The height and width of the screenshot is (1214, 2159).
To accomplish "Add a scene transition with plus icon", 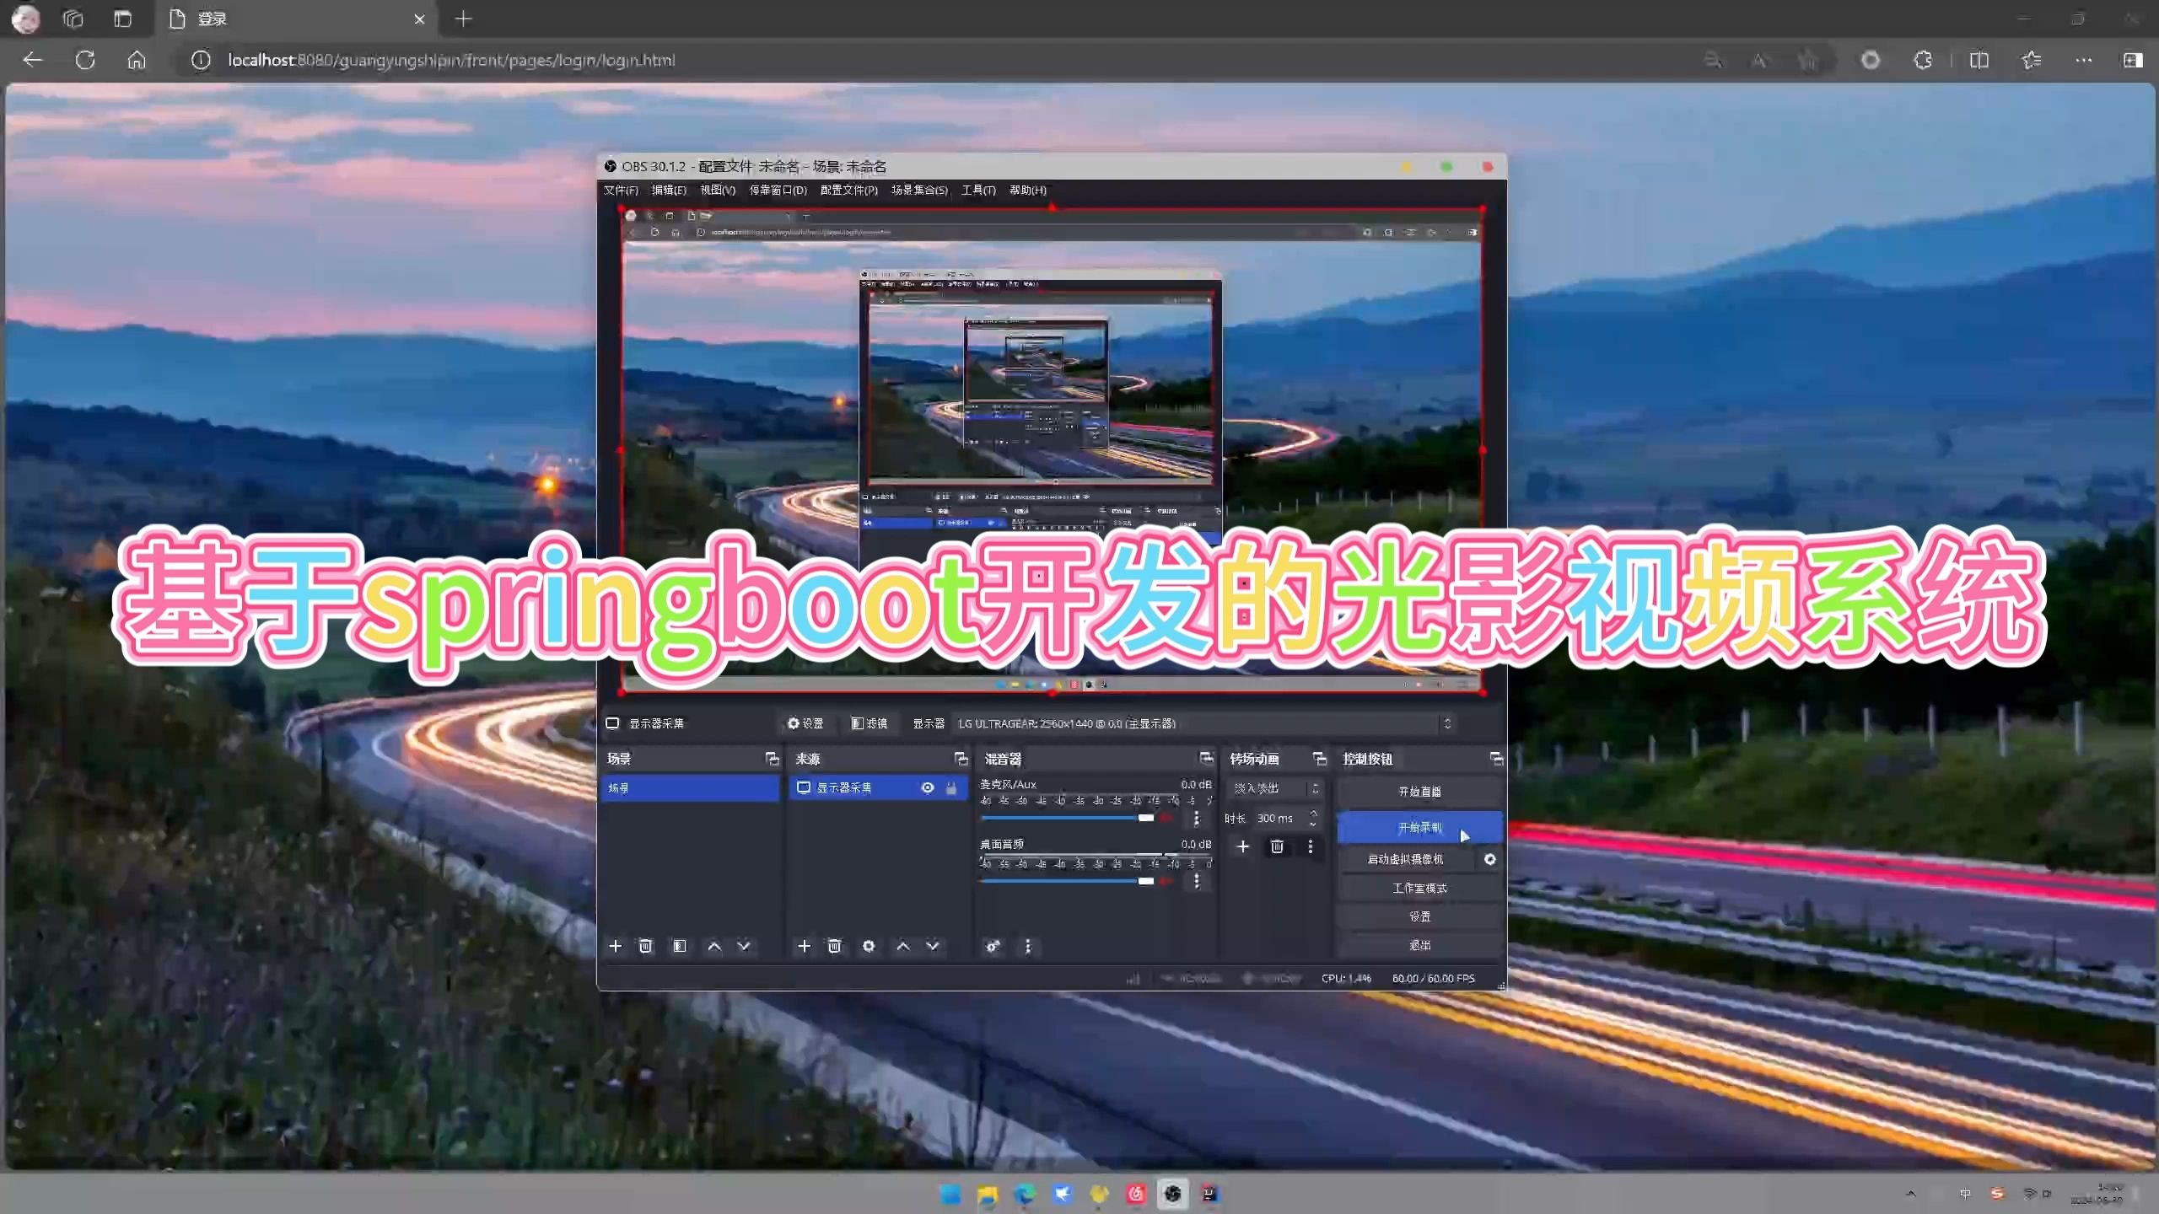I will point(1242,846).
